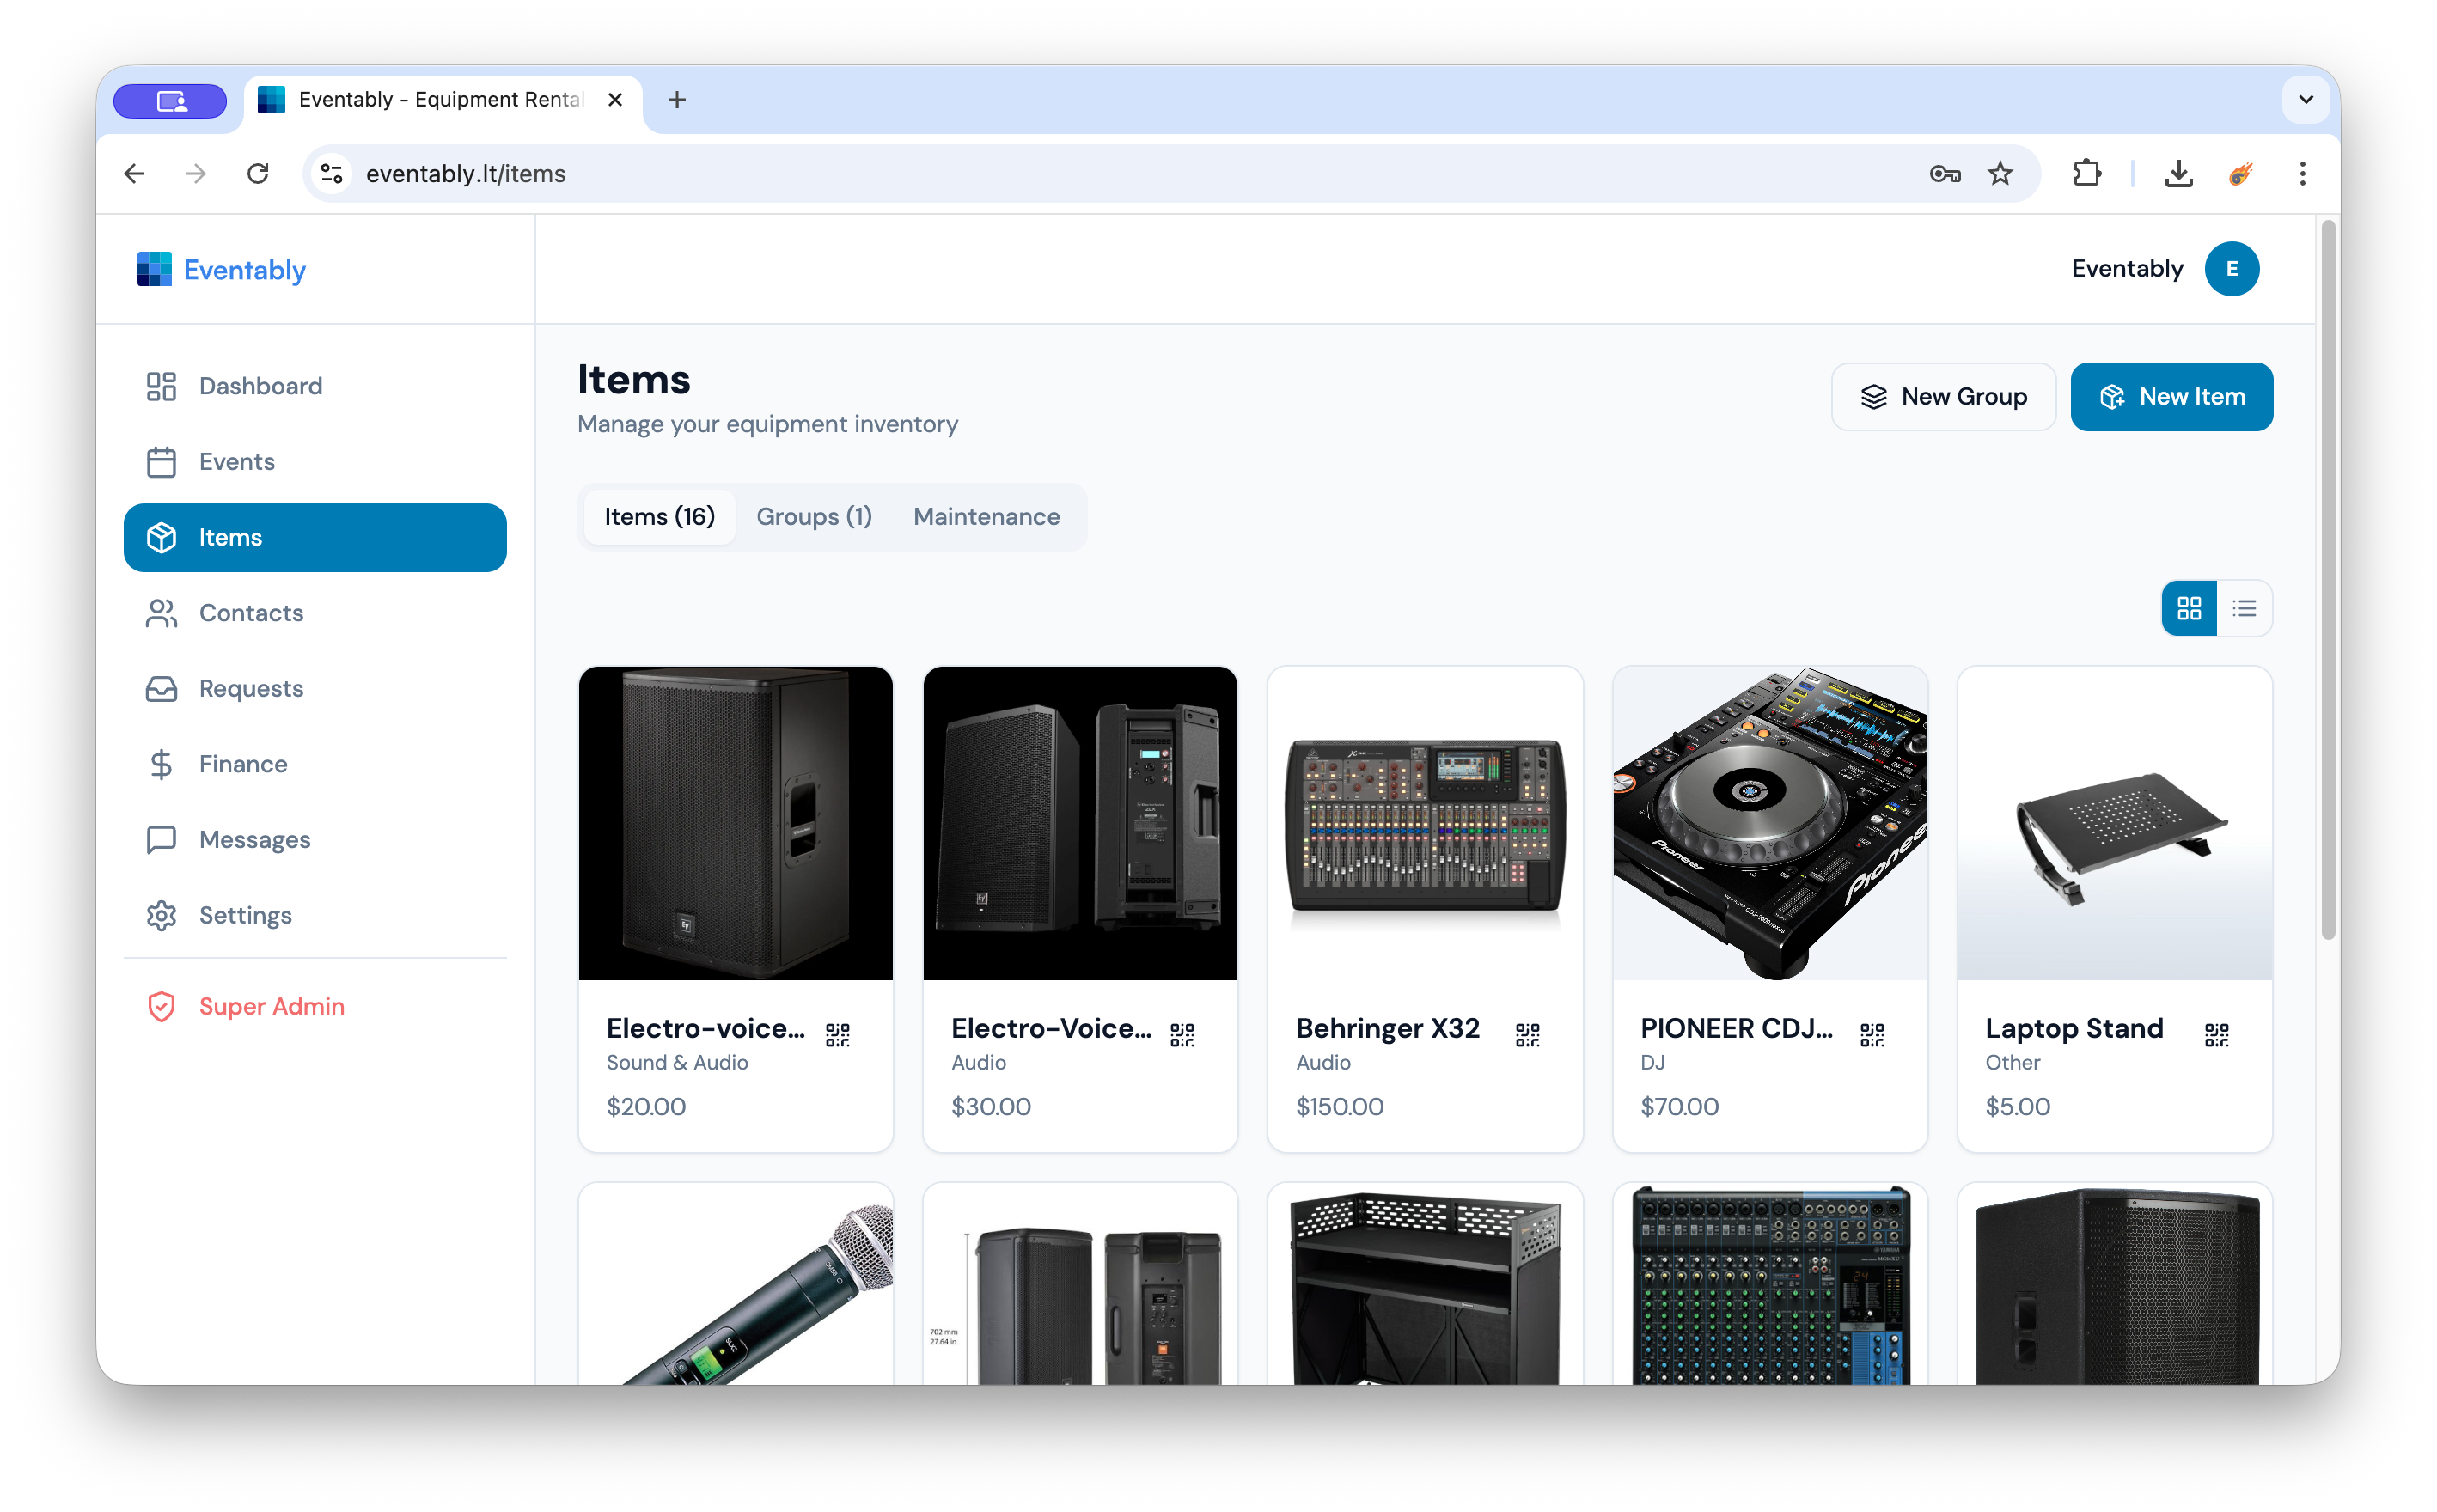
Task: Open the Sound & Audio speaker thumbnail
Action: [x=736, y=823]
